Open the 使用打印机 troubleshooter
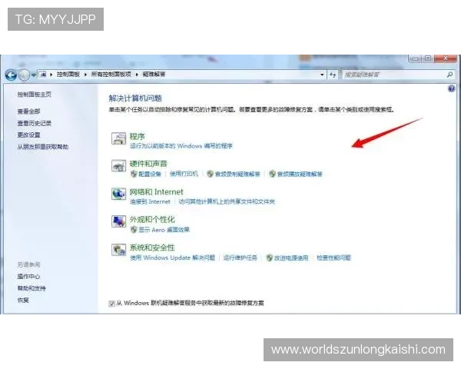 point(184,174)
